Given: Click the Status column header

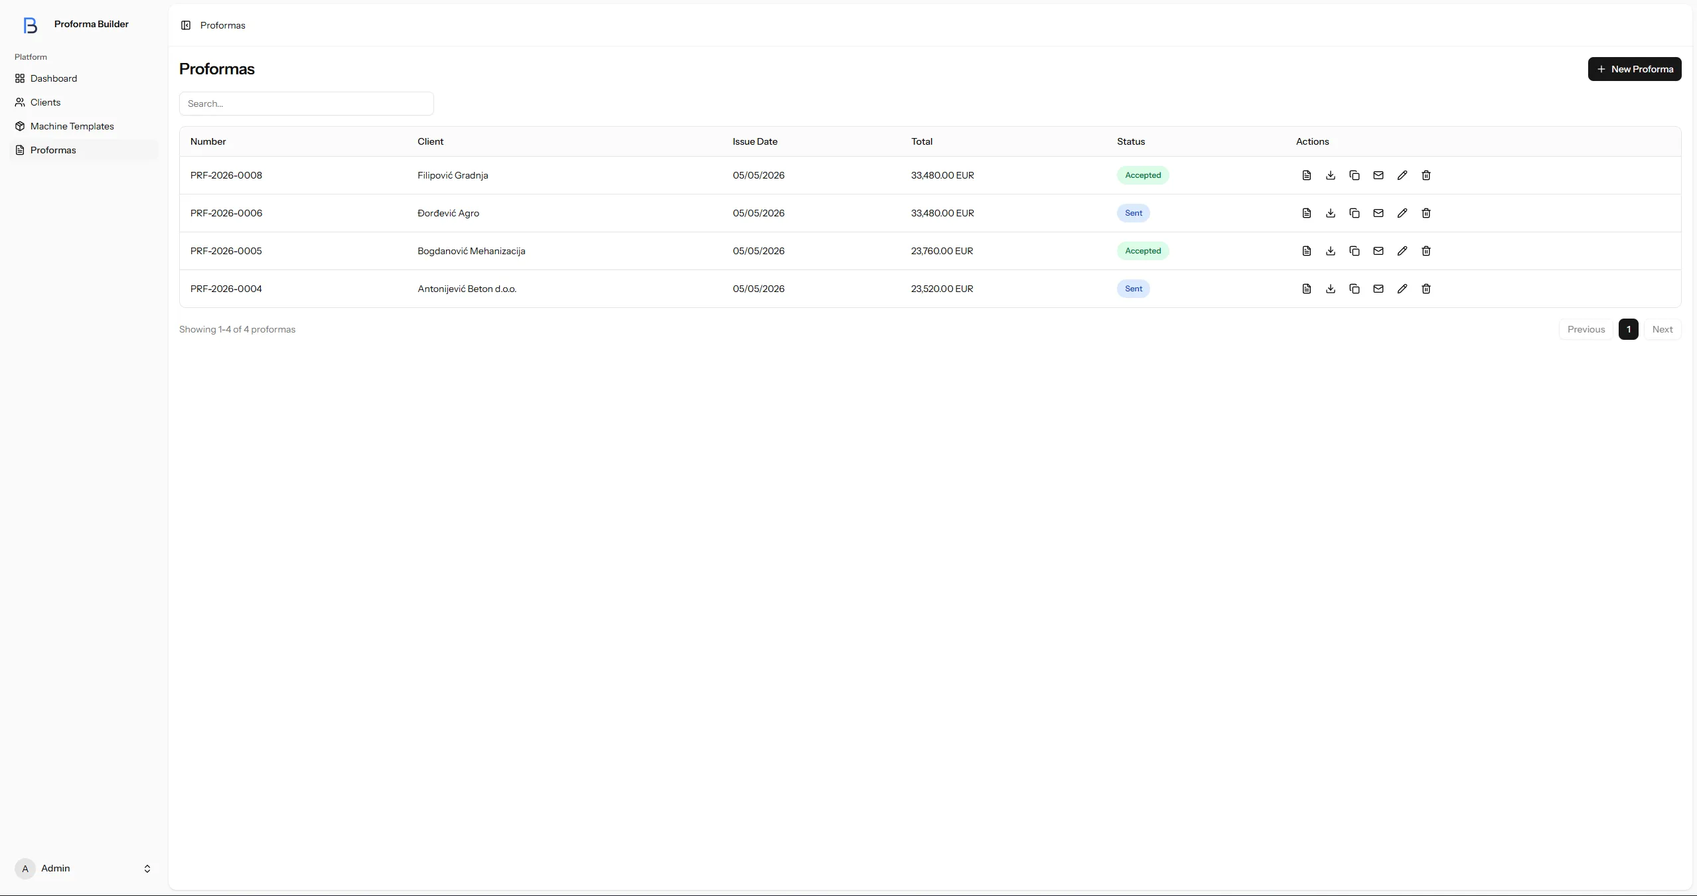Looking at the screenshot, I should [x=1130, y=141].
